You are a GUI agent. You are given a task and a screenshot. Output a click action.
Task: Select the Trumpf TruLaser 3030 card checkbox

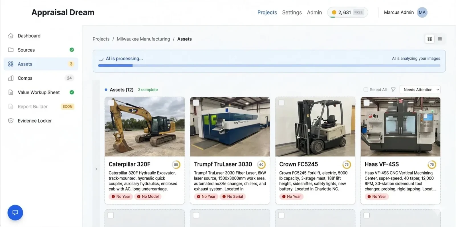tap(196, 102)
